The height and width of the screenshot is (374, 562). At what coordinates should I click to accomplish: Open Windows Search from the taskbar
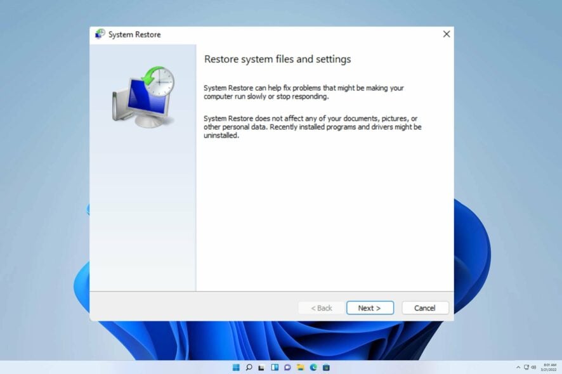click(x=249, y=367)
